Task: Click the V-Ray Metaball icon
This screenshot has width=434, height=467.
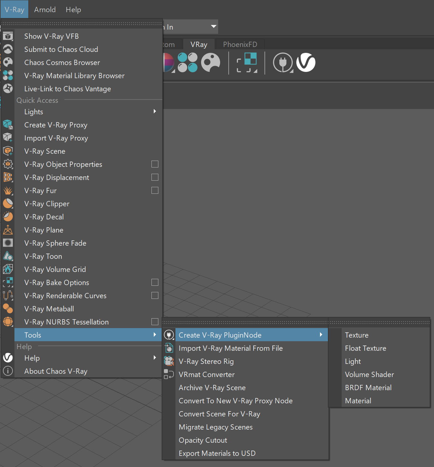Action: 8,309
